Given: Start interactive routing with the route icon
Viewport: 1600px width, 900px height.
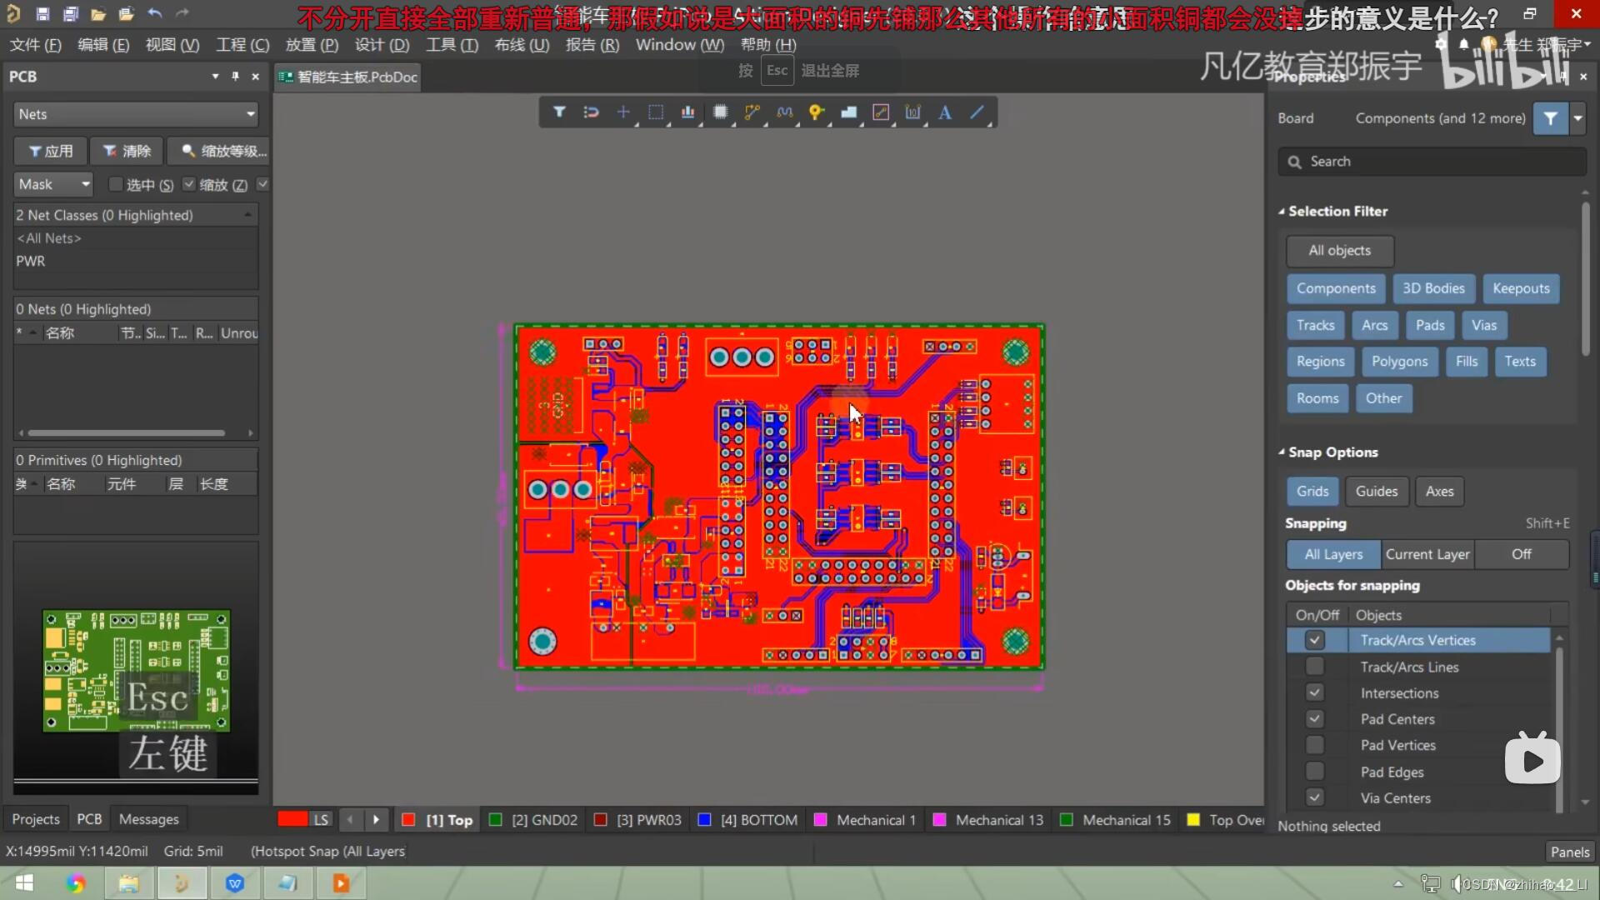Looking at the screenshot, I should [x=751, y=112].
